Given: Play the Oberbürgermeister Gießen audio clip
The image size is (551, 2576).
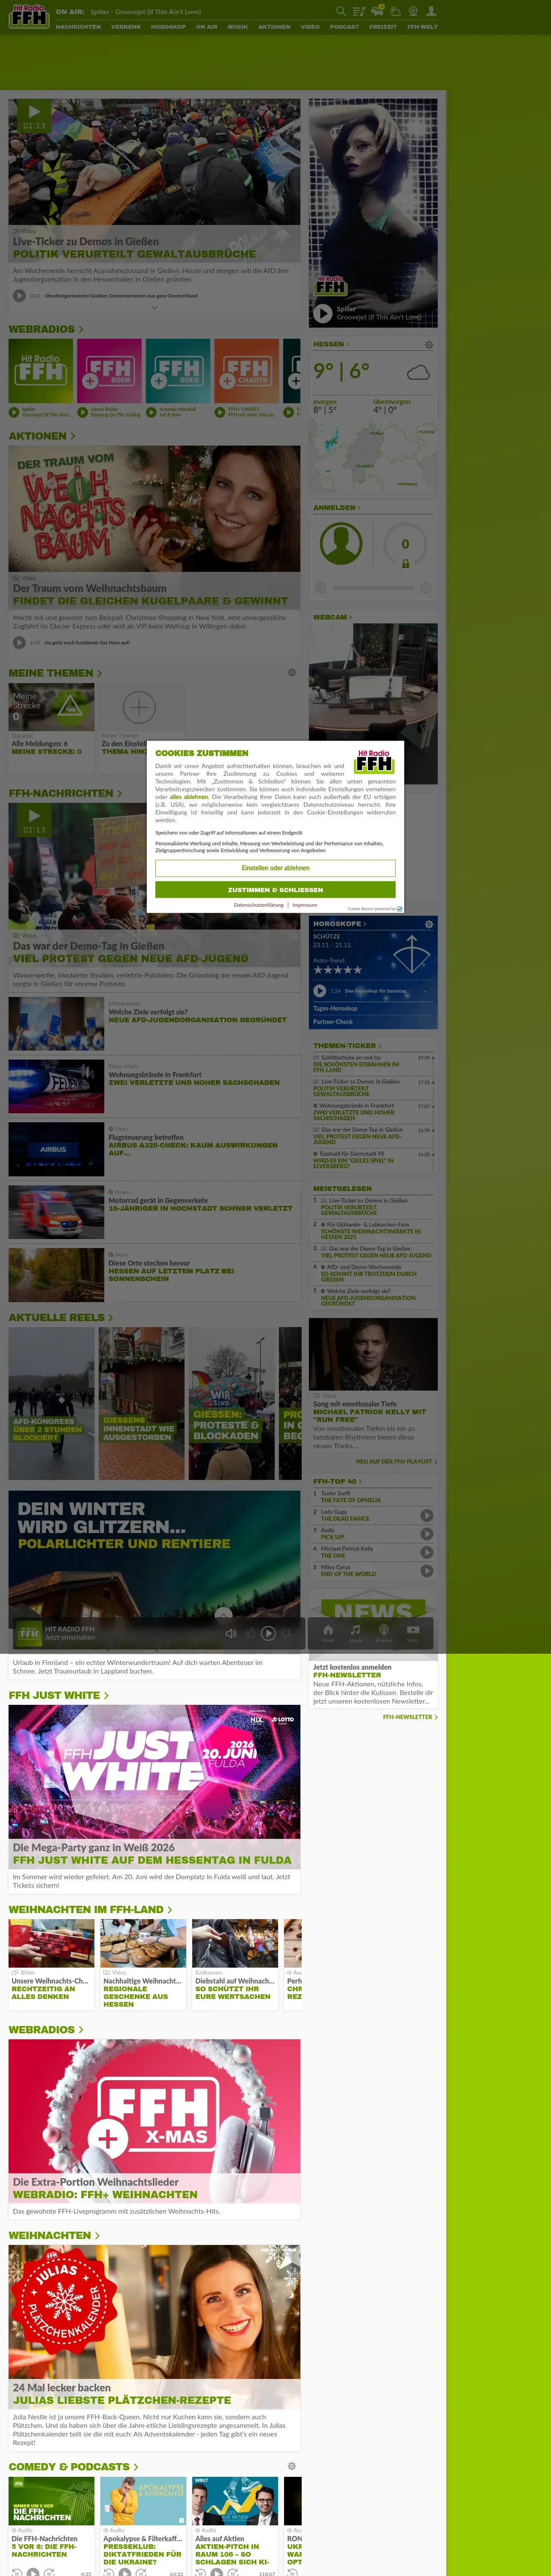Looking at the screenshot, I should click(19, 295).
